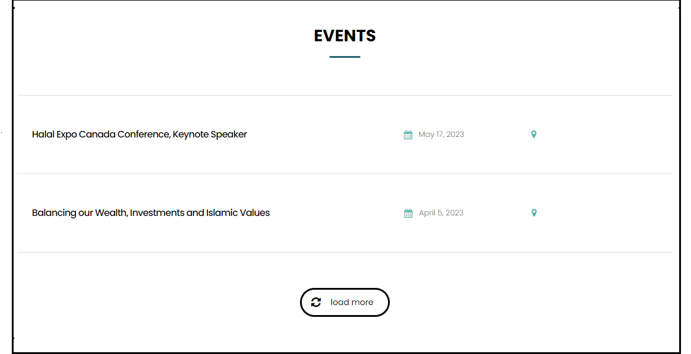The width and height of the screenshot is (691, 354).
Task: Click the teal date icon on the top event row
Action: 408,134
